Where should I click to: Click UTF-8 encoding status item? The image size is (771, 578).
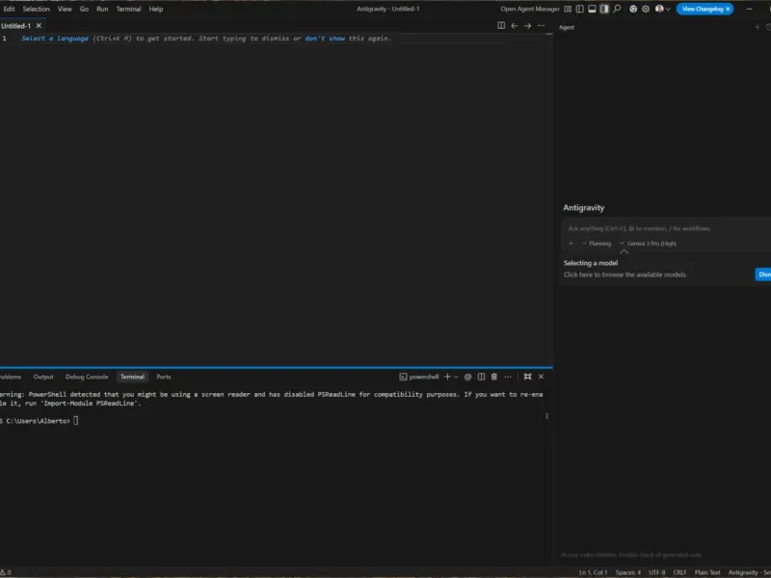657,572
